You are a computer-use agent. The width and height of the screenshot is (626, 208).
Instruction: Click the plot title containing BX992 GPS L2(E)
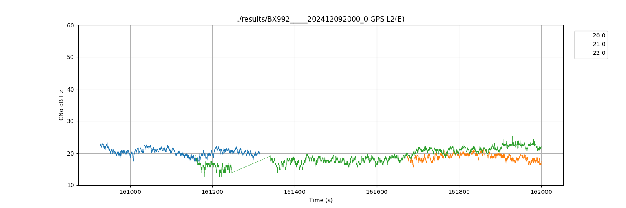click(x=321, y=19)
